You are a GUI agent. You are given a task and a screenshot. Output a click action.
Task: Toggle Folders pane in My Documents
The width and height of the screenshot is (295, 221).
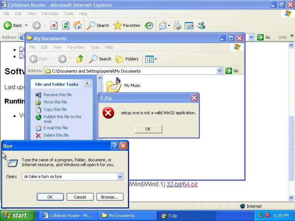click(x=127, y=59)
